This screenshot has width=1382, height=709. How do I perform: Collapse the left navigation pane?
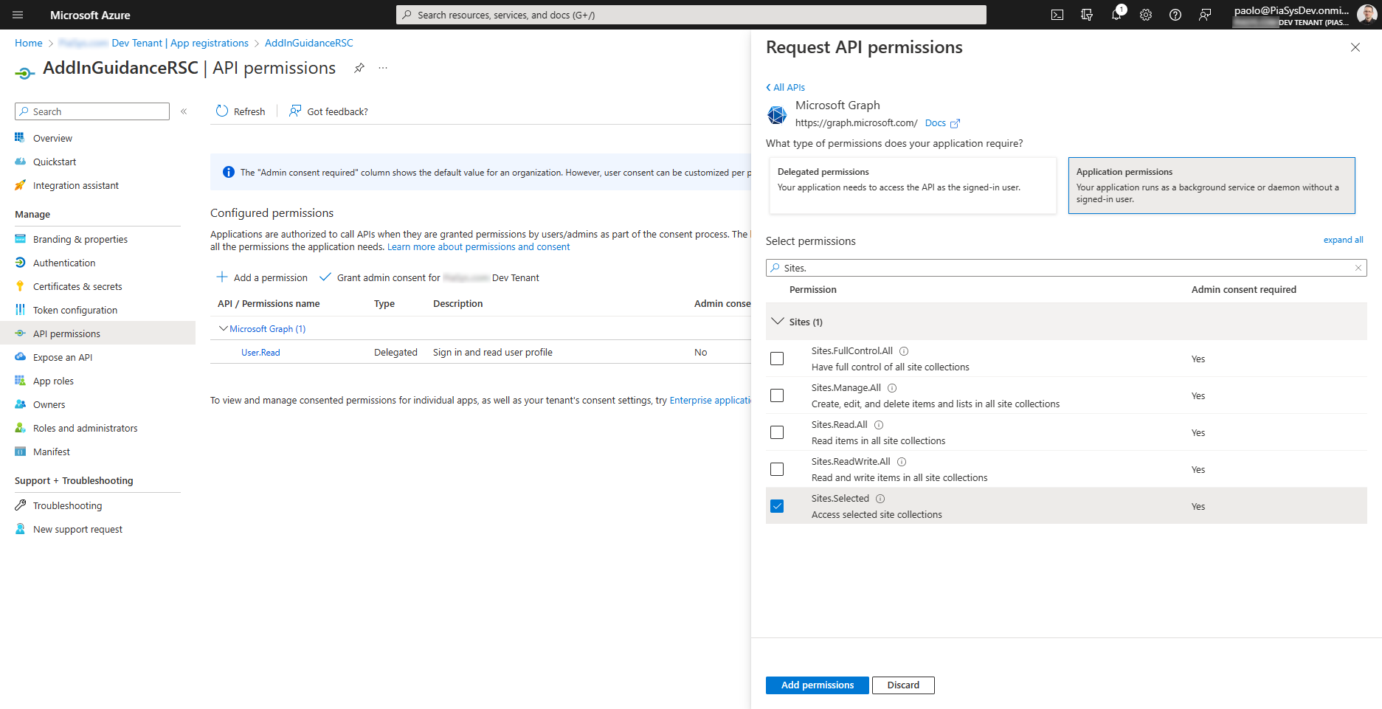pos(184,111)
